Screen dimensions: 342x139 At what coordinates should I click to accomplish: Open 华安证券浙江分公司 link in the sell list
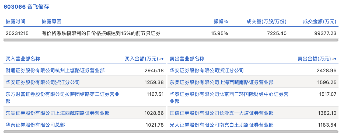[207, 71]
